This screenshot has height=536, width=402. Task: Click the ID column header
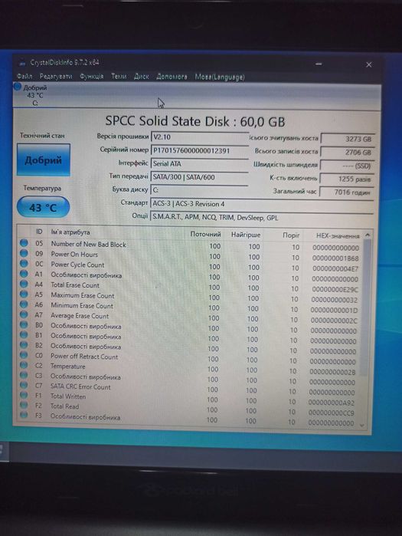click(39, 232)
